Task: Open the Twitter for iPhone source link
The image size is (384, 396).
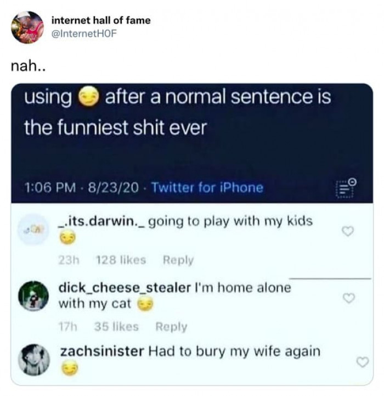Action: click(207, 188)
